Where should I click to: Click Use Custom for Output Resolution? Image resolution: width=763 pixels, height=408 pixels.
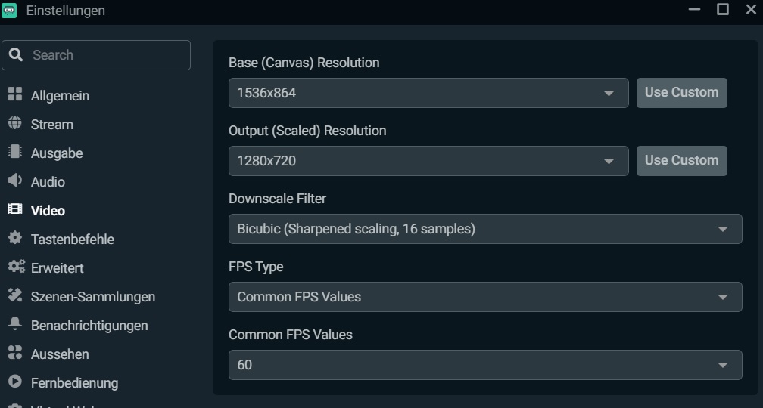click(x=681, y=161)
